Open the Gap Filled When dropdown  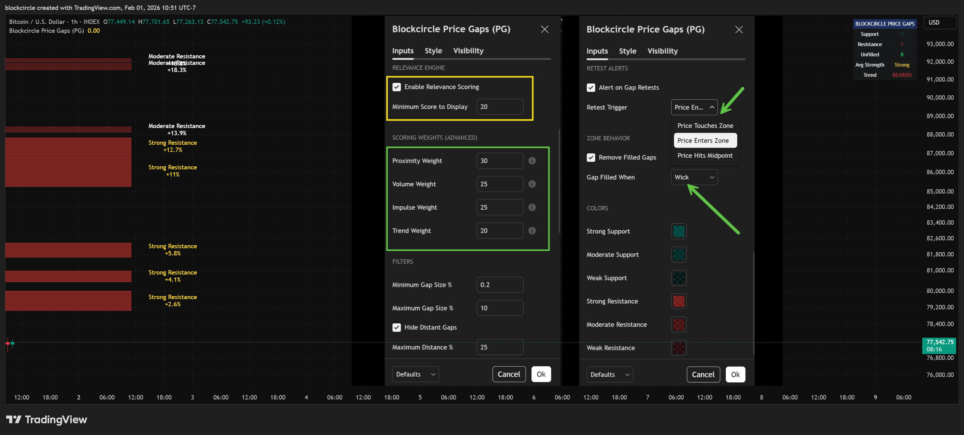tap(694, 177)
